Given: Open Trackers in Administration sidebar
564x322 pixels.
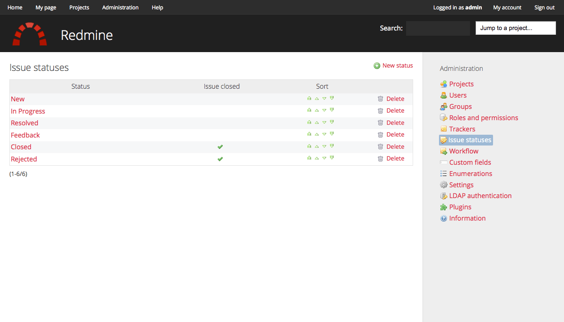Looking at the screenshot, I should tap(458, 129).
